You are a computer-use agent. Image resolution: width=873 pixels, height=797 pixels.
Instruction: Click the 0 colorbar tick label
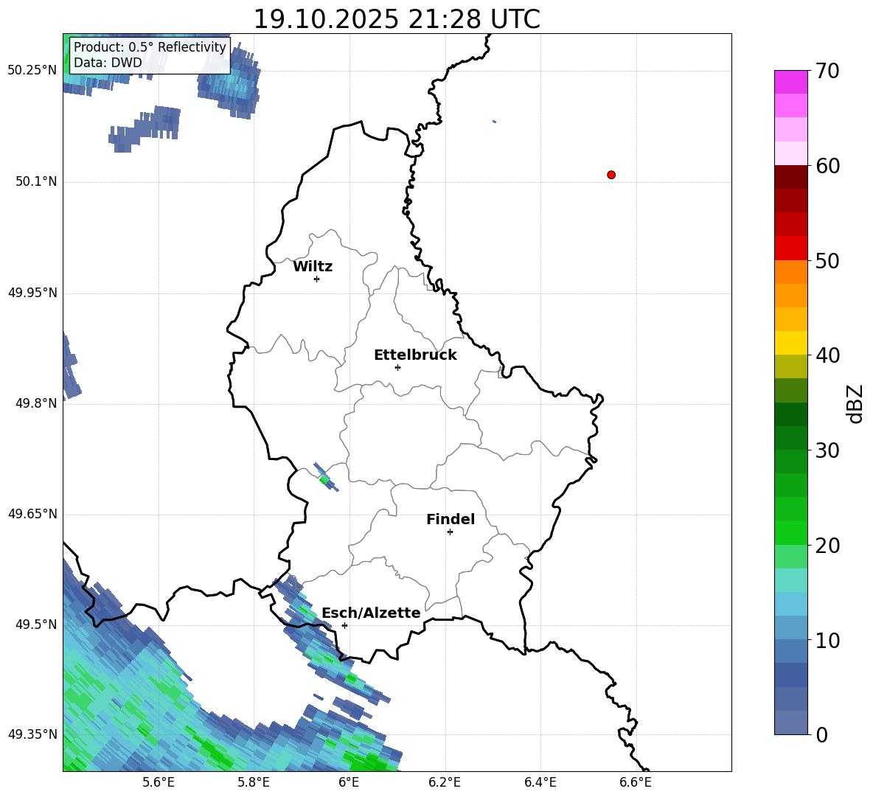tap(822, 735)
